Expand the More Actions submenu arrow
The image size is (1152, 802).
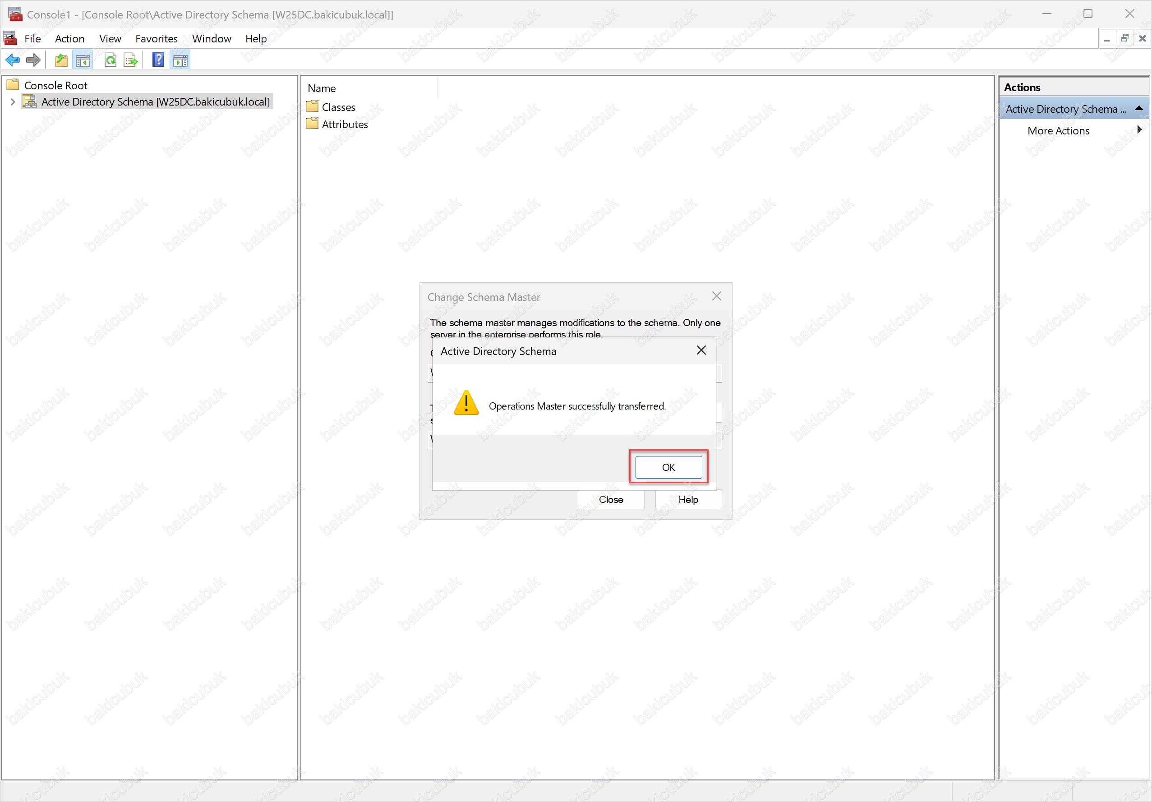click(x=1139, y=129)
